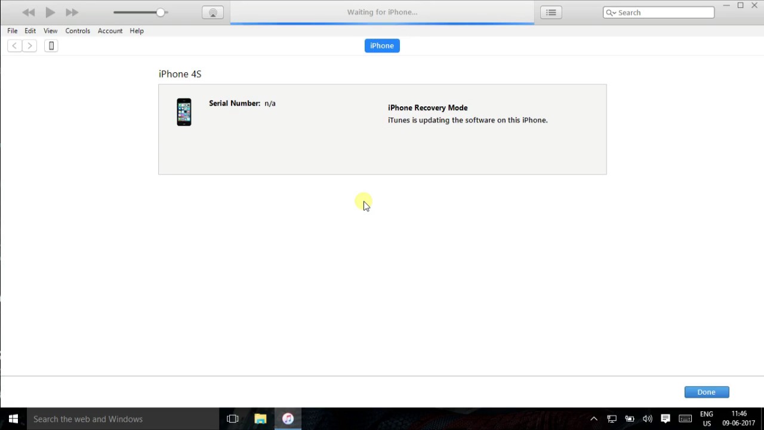Screen dimensions: 764x430
Task: Open the AirPlay output icon
Action: (212, 13)
